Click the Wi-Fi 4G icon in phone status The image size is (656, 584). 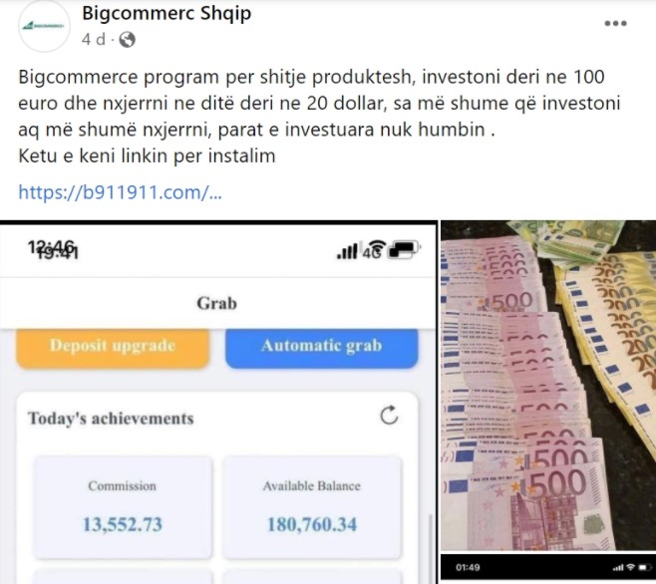(x=374, y=250)
